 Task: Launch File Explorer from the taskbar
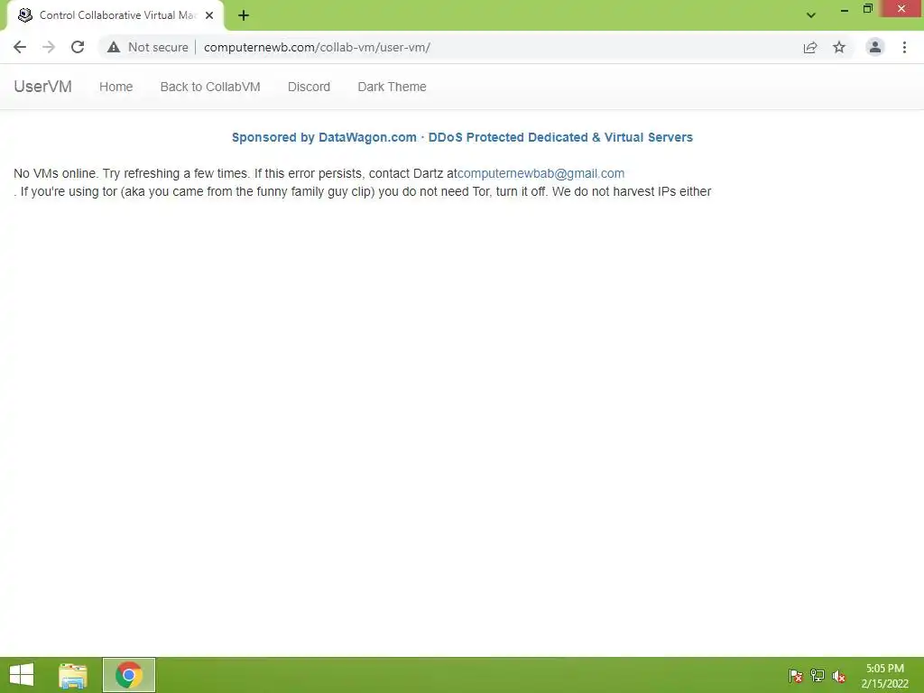[73, 675]
